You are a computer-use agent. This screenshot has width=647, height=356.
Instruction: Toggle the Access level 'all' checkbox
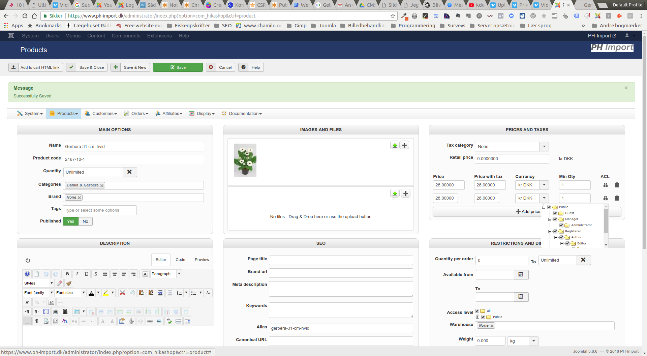click(477, 311)
